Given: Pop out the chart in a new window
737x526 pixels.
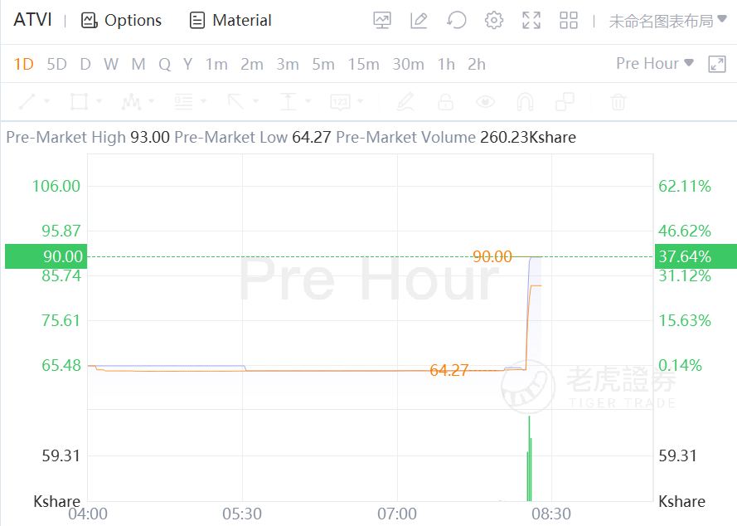Looking at the screenshot, I should [717, 64].
